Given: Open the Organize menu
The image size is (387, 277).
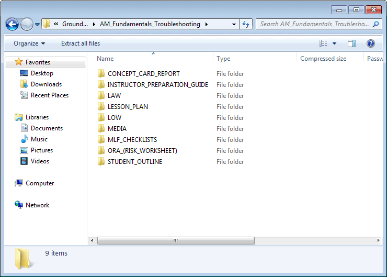Looking at the screenshot, I should [x=29, y=43].
